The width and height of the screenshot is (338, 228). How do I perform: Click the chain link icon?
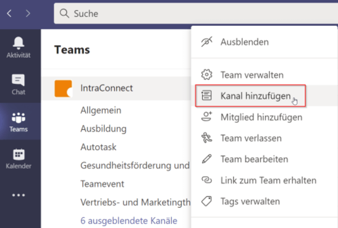point(207,180)
